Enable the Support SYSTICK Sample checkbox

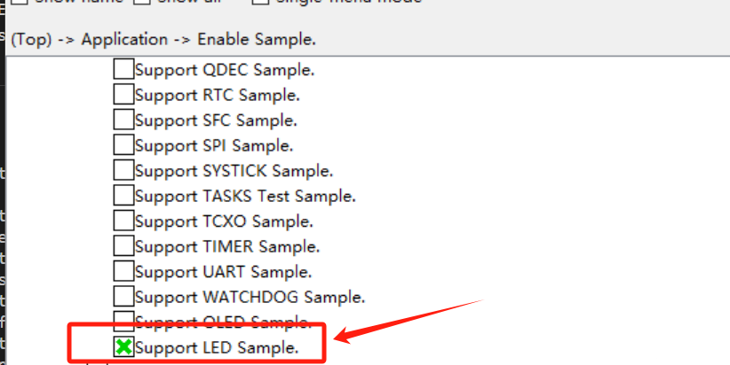(123, 170)
